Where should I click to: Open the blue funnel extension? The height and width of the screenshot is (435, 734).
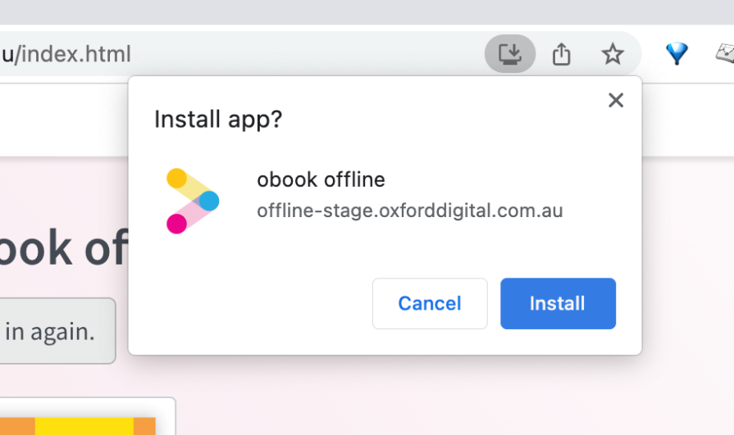(x=676, y=54)
